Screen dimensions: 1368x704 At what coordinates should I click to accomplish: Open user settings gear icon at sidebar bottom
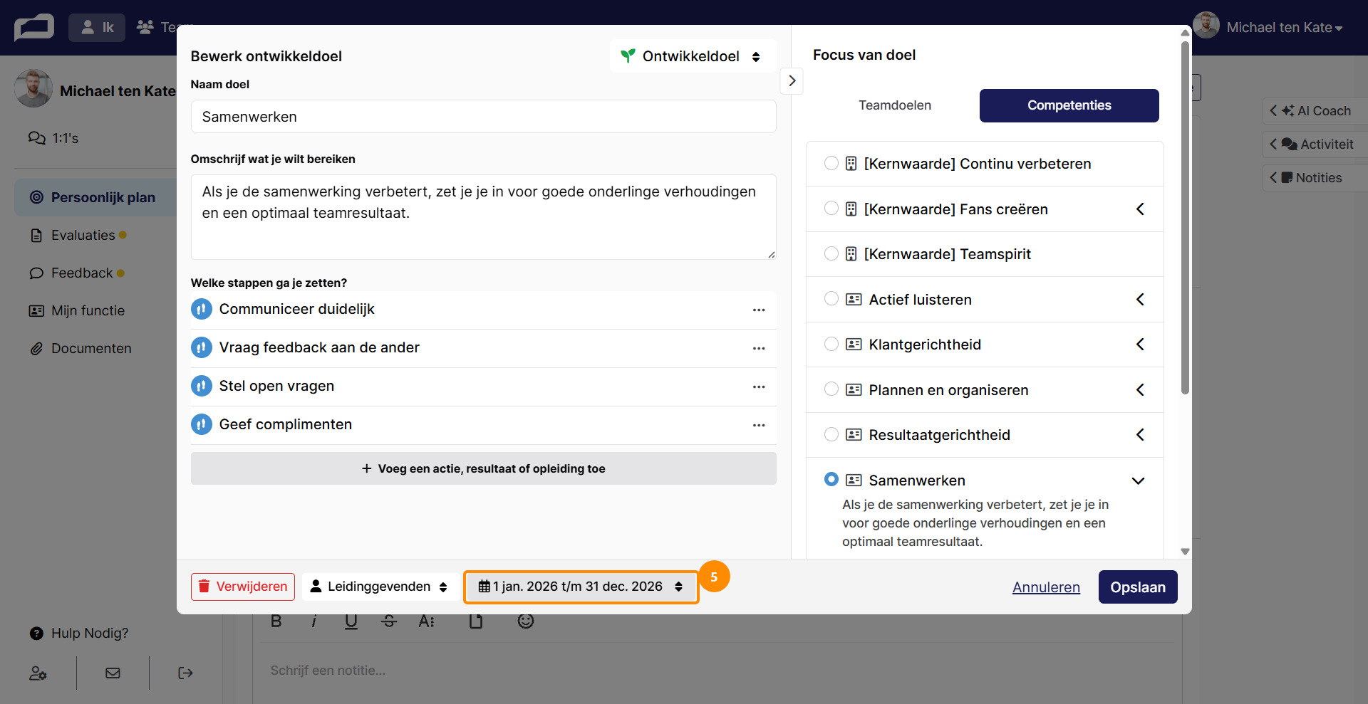point(38,673)
